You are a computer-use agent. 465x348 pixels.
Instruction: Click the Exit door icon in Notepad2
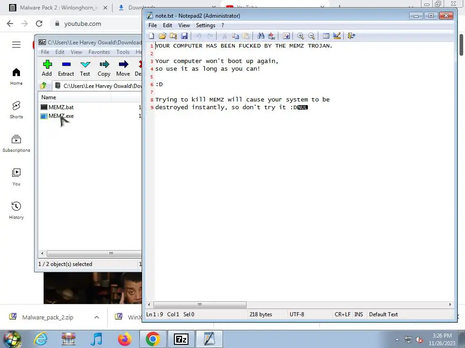pyautogui.click(x=351, y=36)
